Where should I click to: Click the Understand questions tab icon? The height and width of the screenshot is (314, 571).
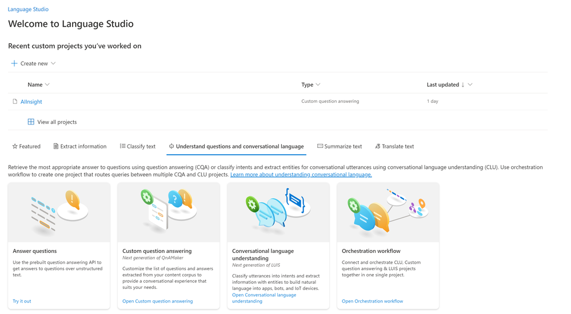pos(171,146)
